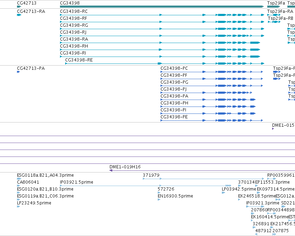Select feature 207875 label

(280, 231)
